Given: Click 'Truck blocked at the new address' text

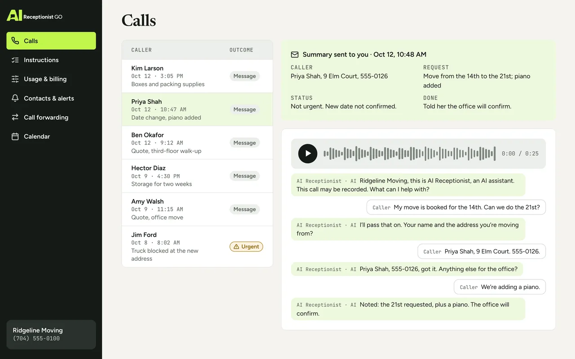Looking at the screenshot, I should tap(164, 254).
